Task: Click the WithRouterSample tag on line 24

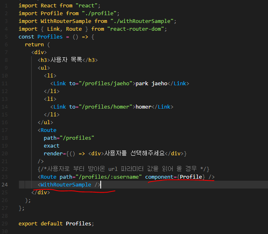Action: point(69,185)
